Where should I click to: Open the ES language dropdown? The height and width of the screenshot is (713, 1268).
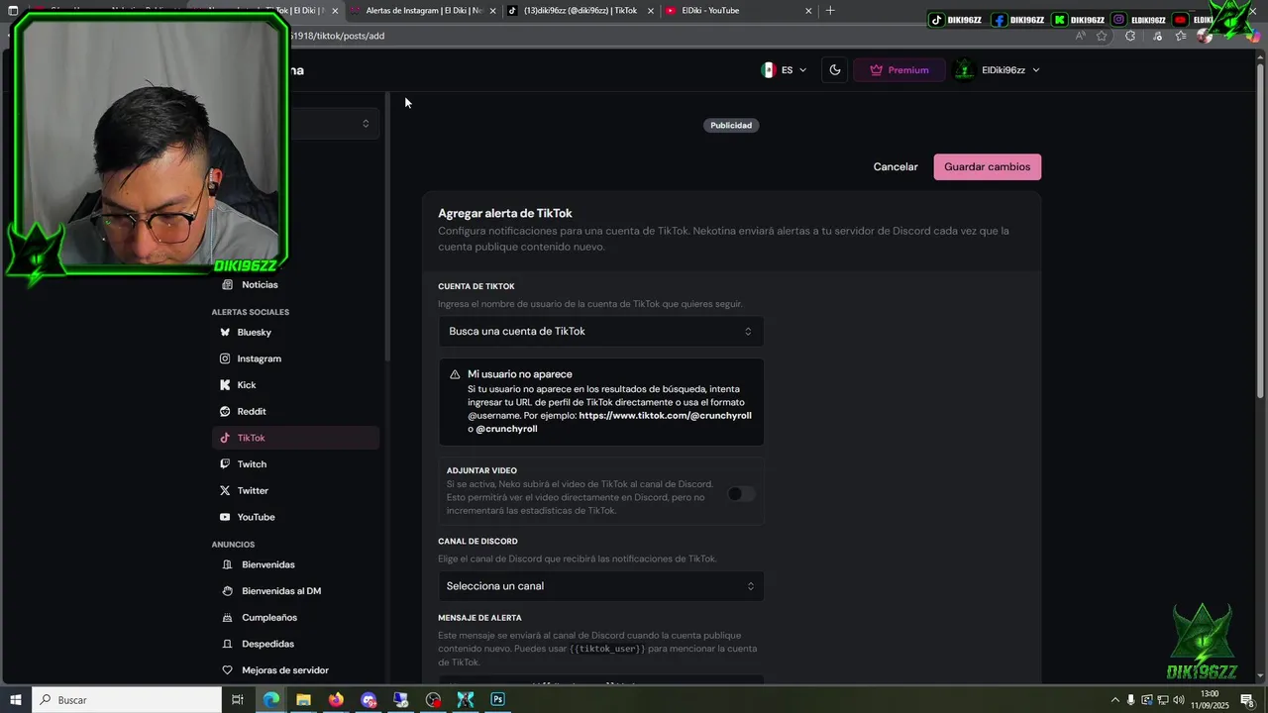pyautogui.click(x=785, y=70)
